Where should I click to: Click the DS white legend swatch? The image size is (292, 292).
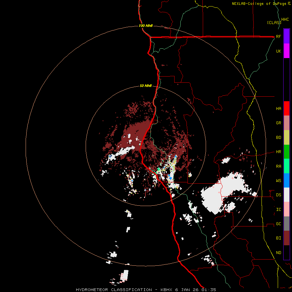pyautogui.click(x=286, y=195)
